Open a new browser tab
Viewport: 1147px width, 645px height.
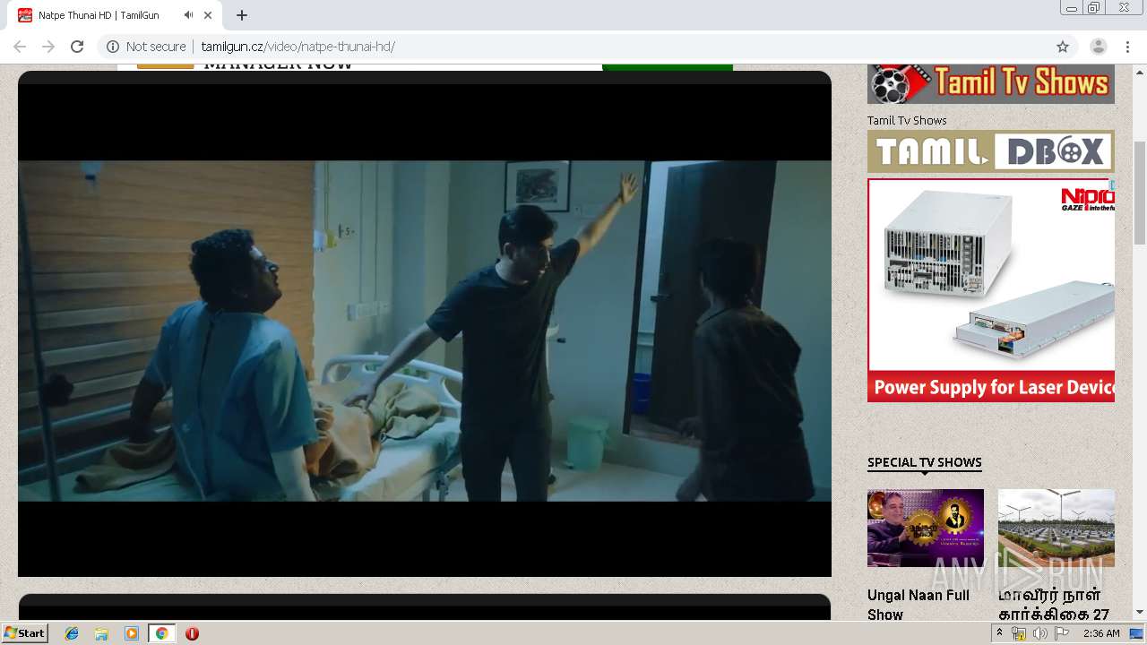point(242,15)
